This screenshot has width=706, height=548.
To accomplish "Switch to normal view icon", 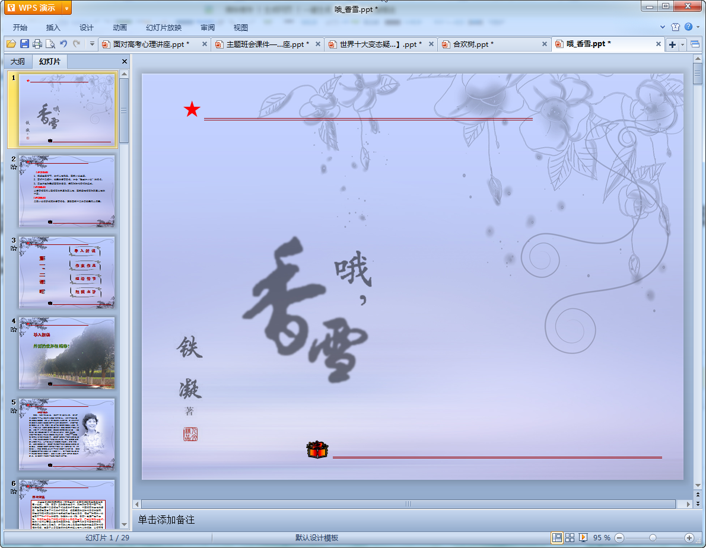I will point(557,538).
